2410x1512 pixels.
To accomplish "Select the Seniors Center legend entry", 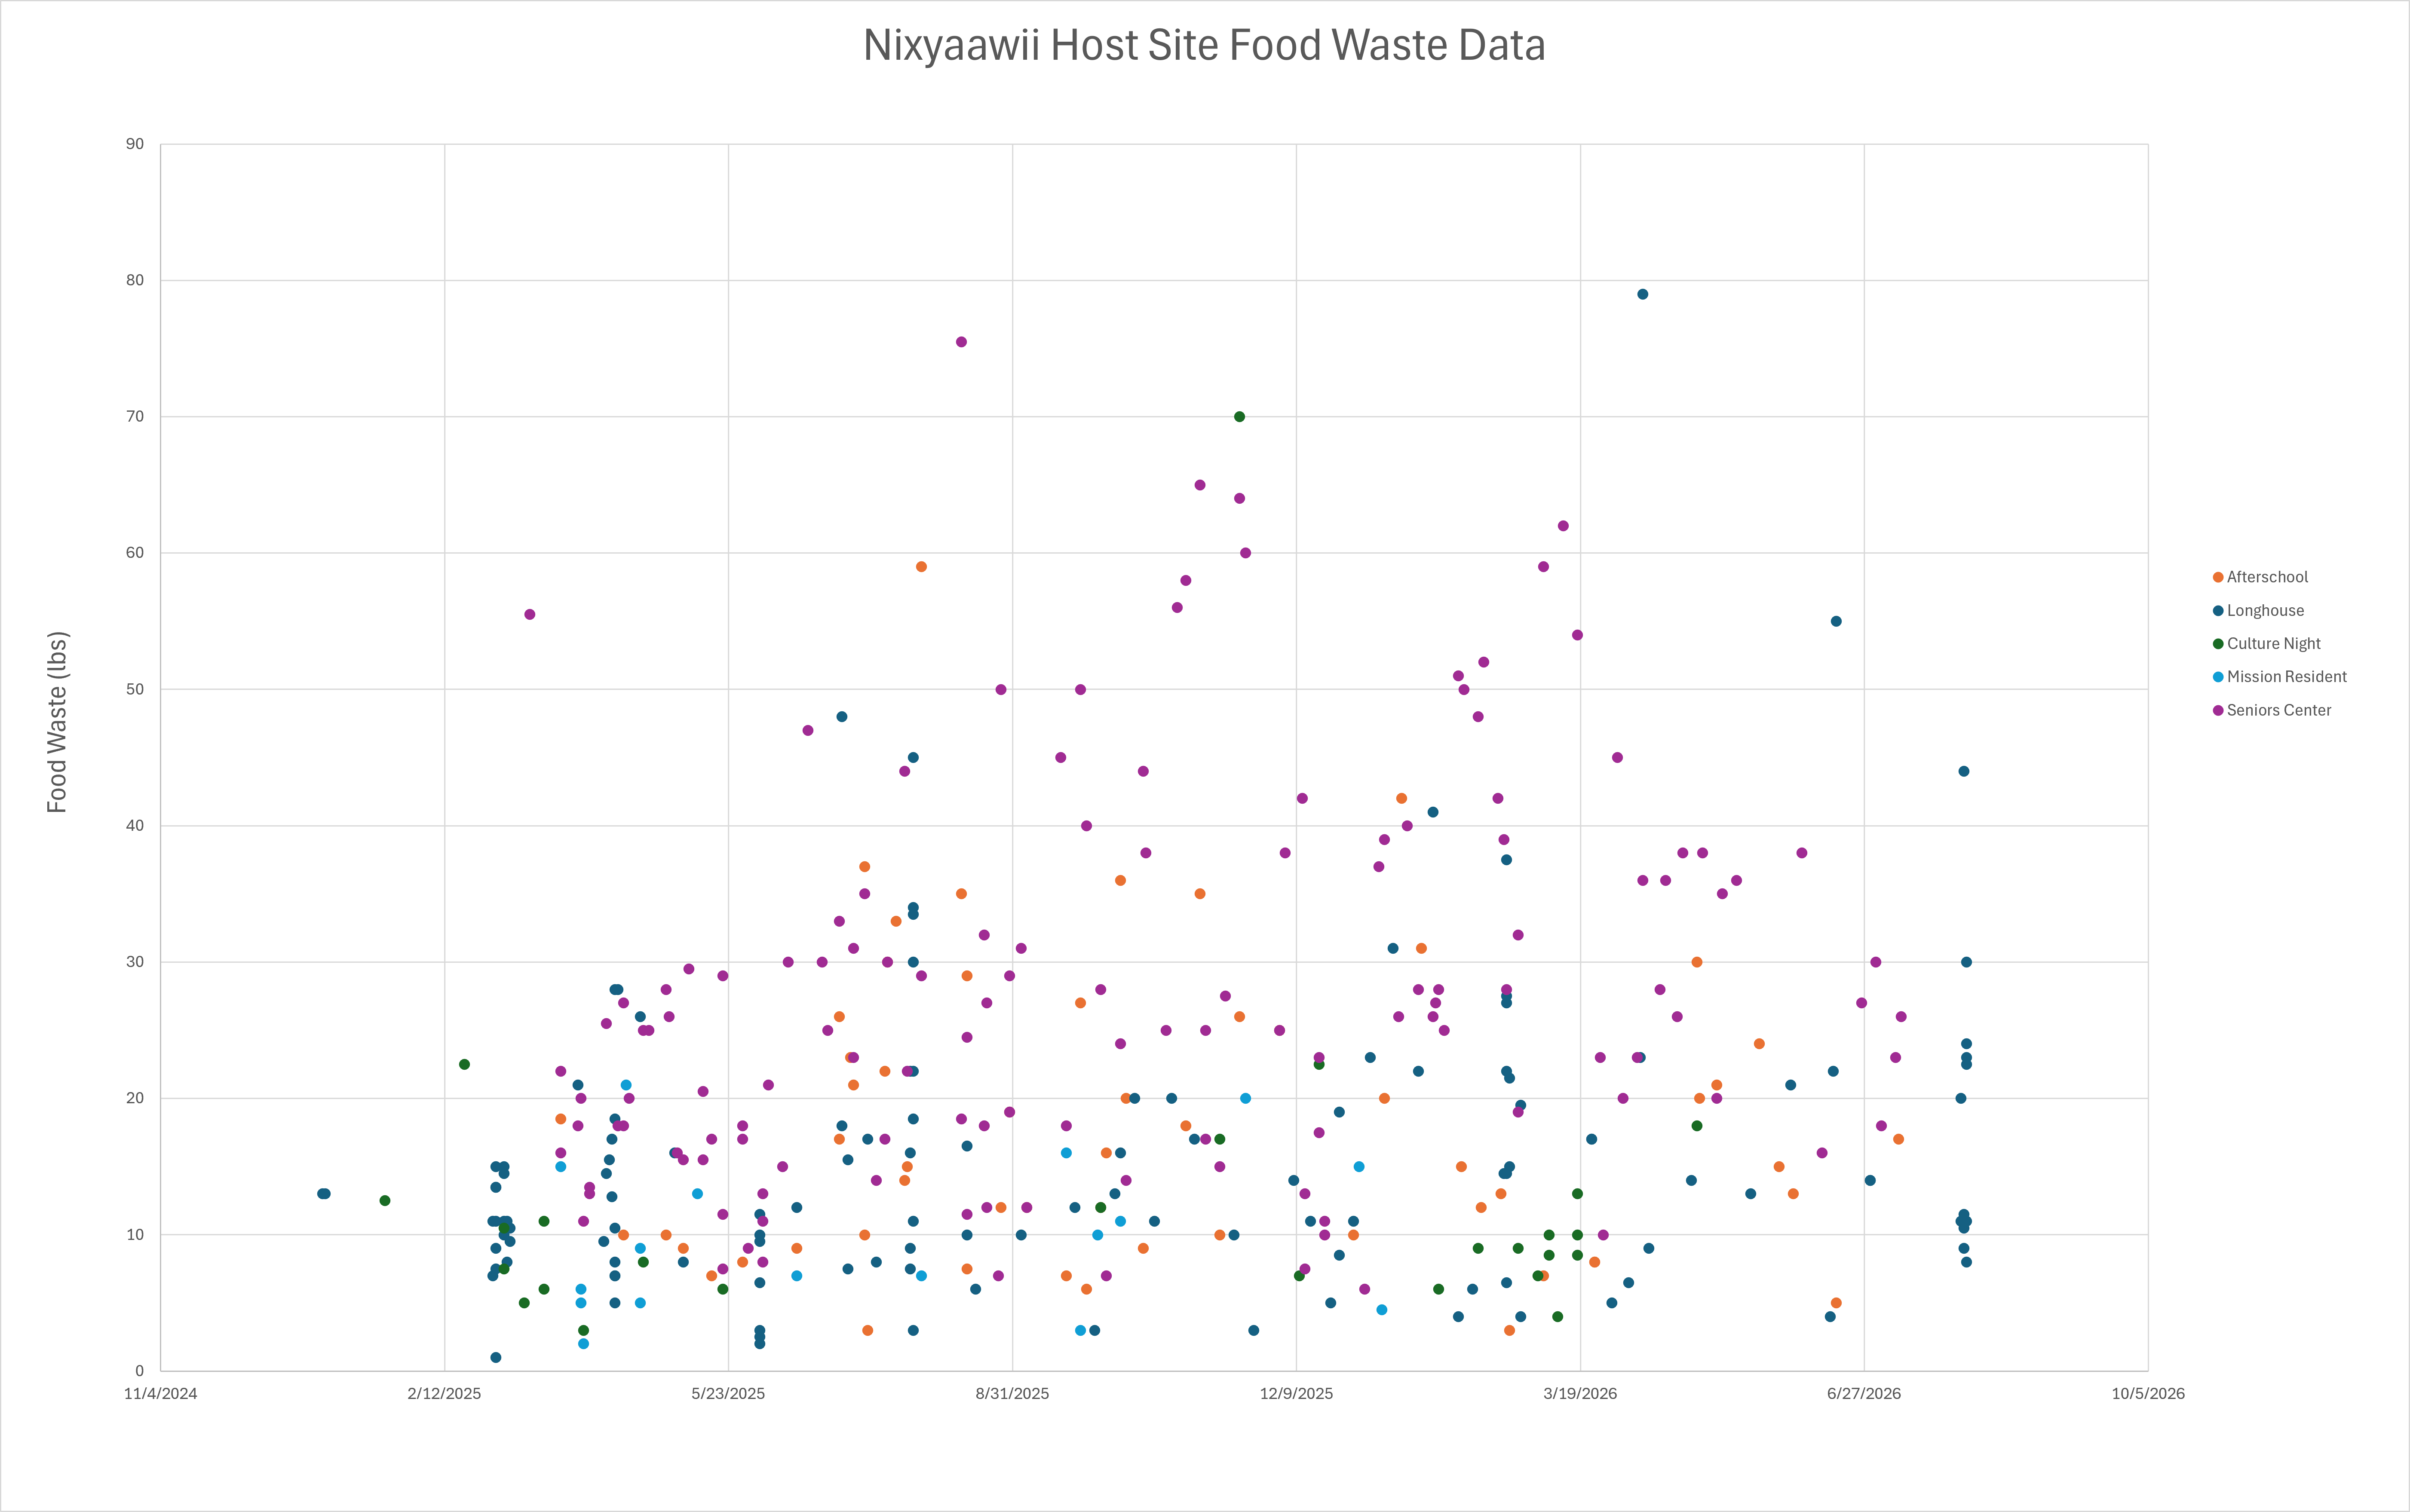I will [x=2271, y=710].
